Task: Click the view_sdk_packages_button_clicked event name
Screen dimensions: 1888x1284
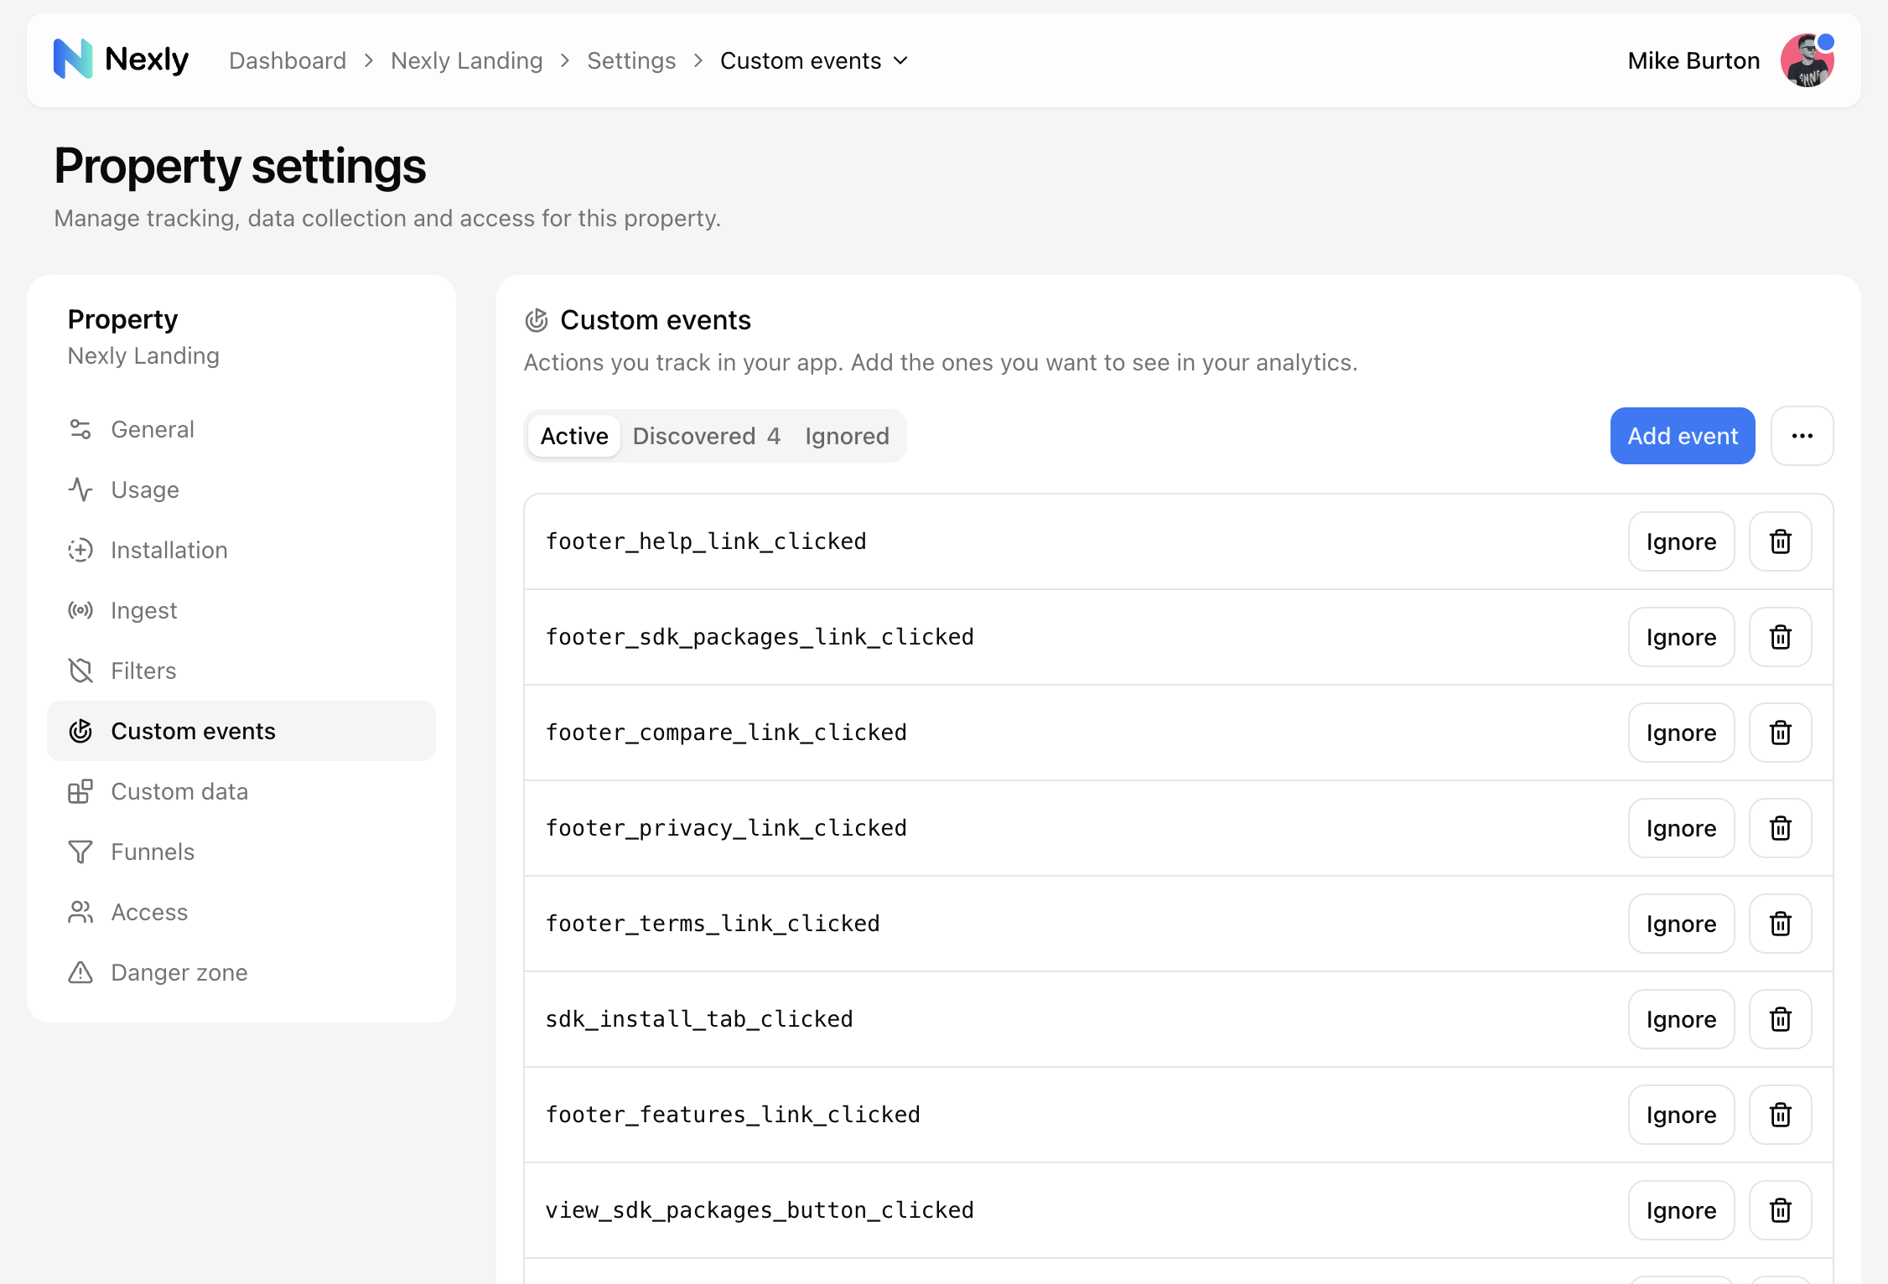Action: tap(760, 1210)
